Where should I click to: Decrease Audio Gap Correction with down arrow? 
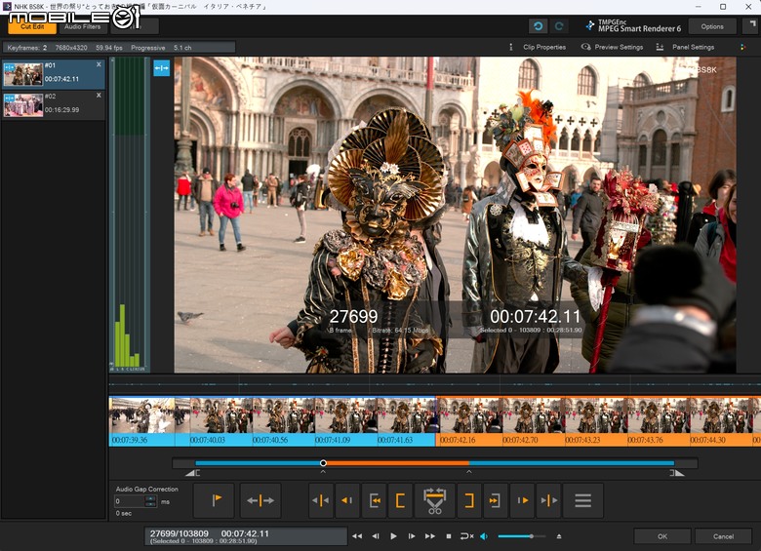151,504
